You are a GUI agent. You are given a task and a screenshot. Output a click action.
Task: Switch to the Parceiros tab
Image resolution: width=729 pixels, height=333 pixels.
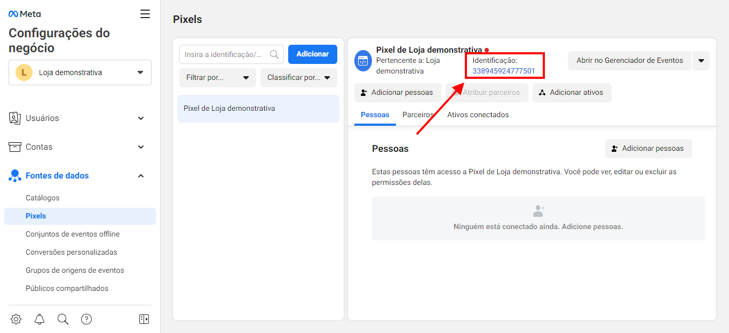point(418,115)
